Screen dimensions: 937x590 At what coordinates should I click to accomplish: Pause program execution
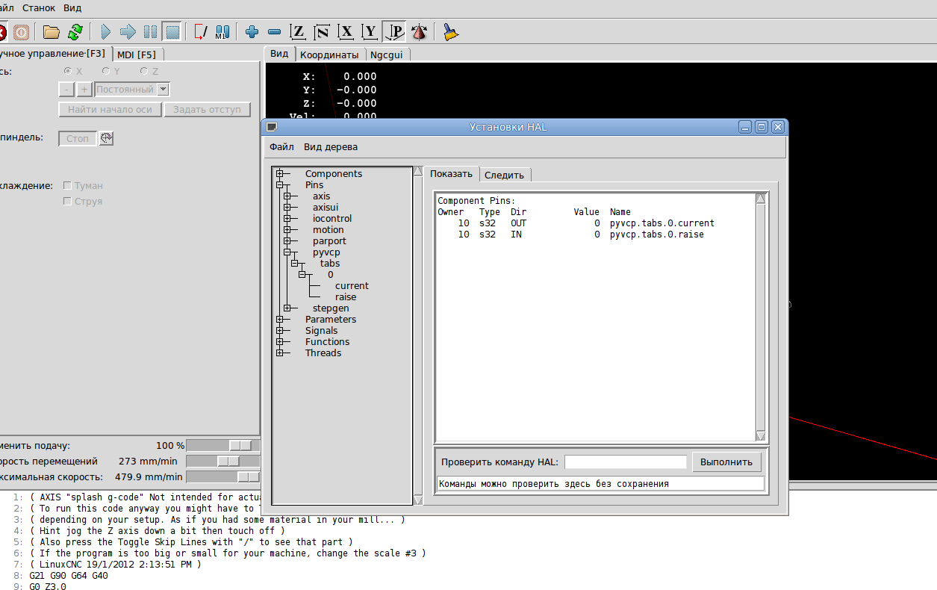[150, 31]
